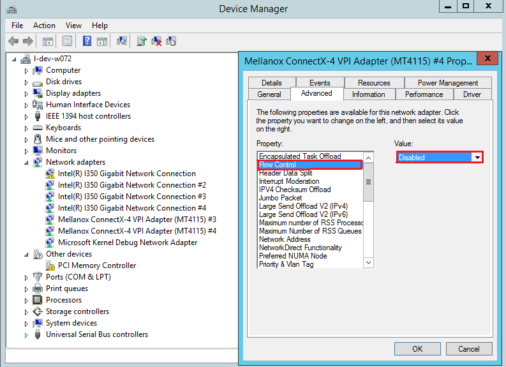Open the Action menu
506x367 pixels.
click(x=44, y=26)
